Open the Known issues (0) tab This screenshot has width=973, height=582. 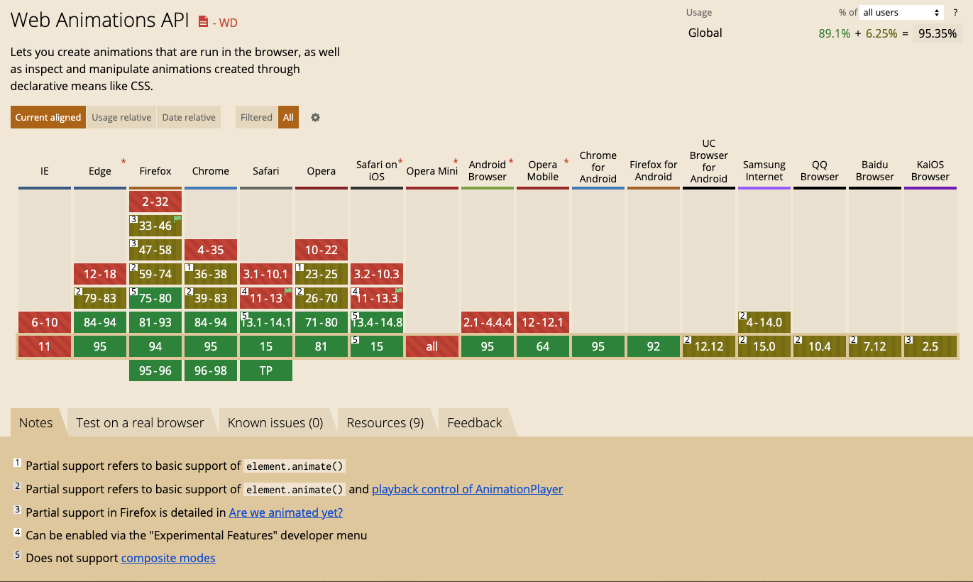pyautogui.click(x=275, y=422)
